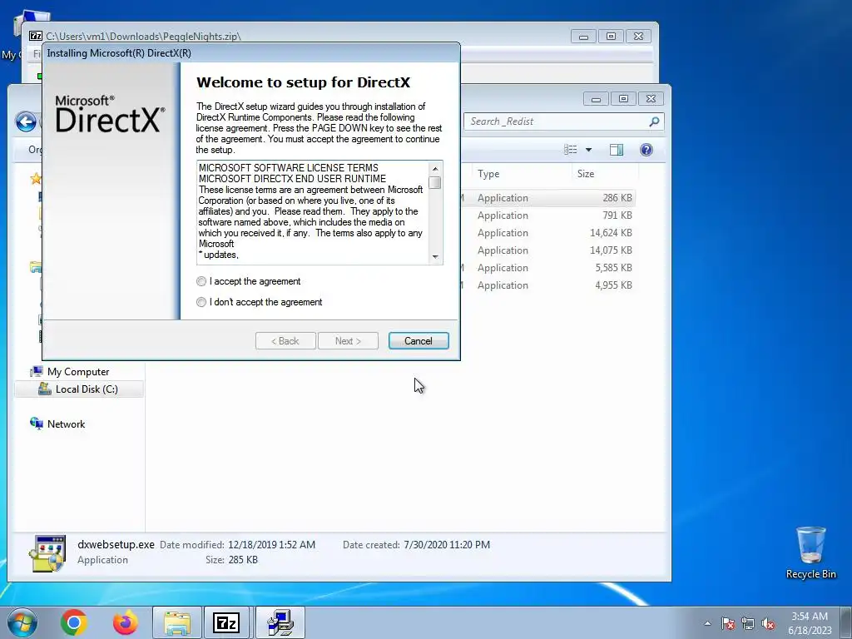852x639 pixels.
Task: Select Local Disk (C:) in navigation pane
Action: 87,389
